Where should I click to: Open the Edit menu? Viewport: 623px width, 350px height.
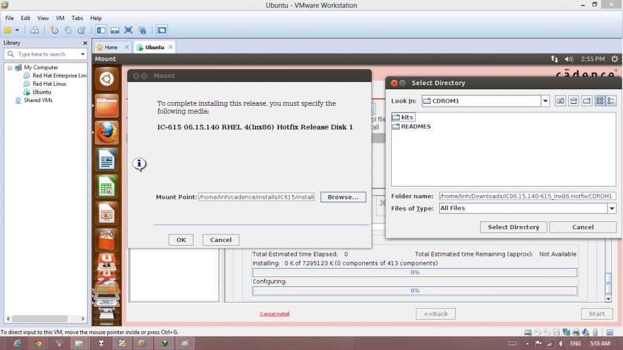(x=26, y=18)
